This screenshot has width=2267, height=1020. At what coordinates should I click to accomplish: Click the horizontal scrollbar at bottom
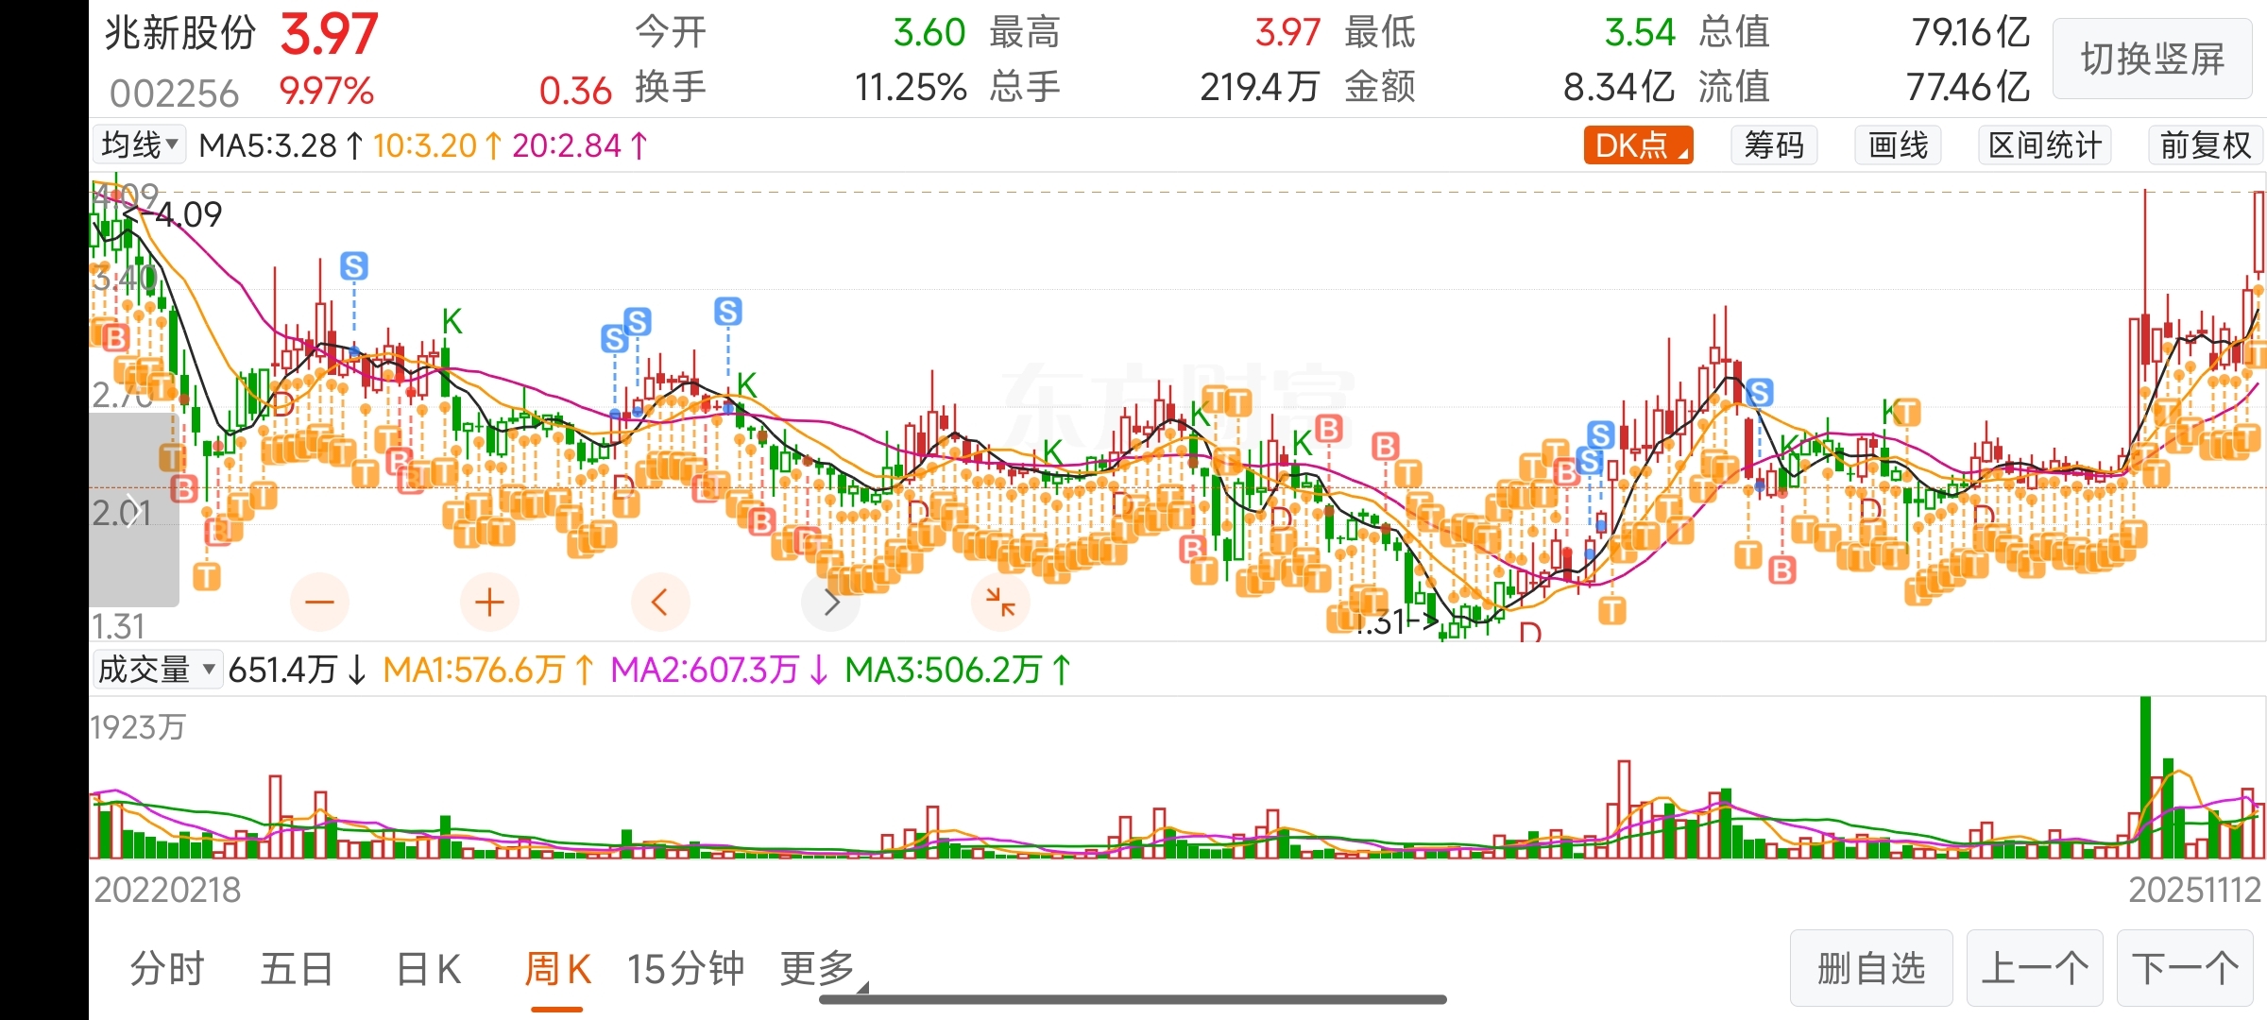click(1133, 999)
